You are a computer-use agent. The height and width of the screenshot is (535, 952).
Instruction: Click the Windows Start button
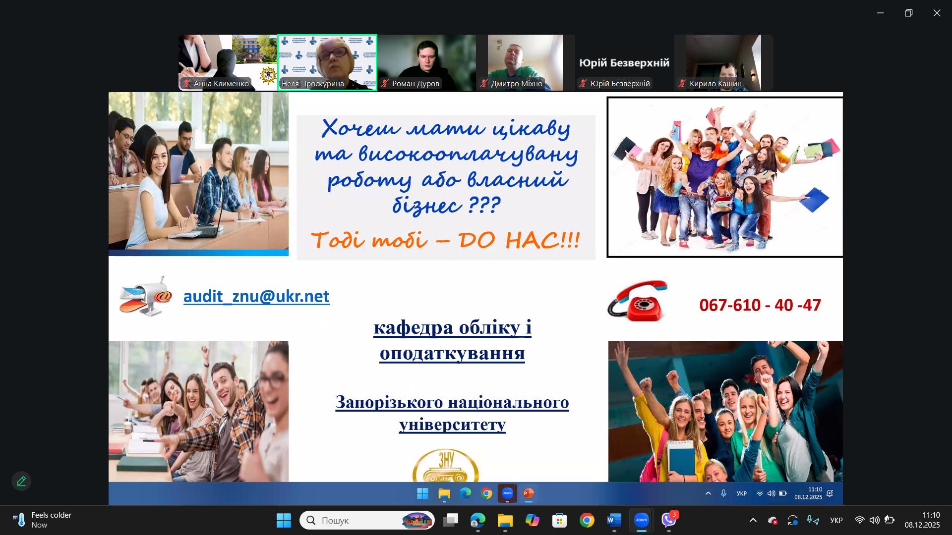click(x=284, y=520)
